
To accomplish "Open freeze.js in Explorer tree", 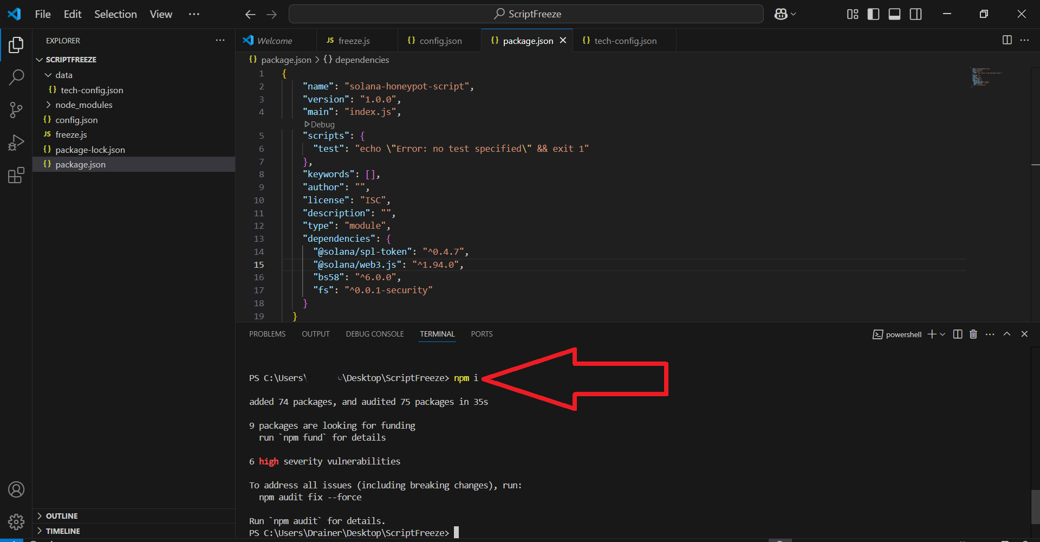I will (134, 134).
